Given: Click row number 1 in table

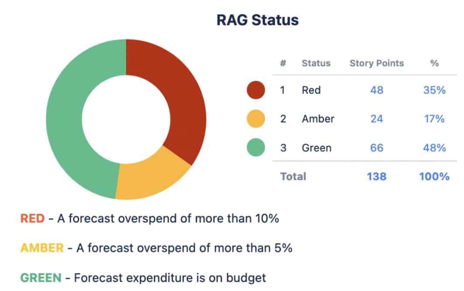Looking at the screenshot, I should pyautogui.click(x=283, y=90).
